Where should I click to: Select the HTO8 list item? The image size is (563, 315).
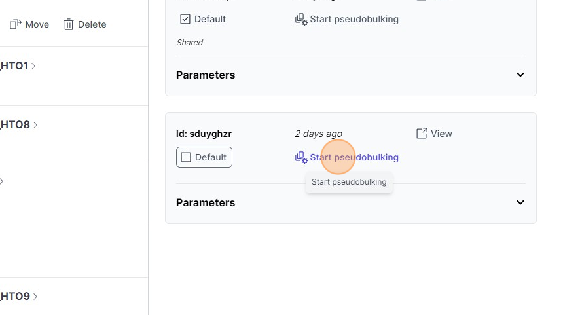14,124
